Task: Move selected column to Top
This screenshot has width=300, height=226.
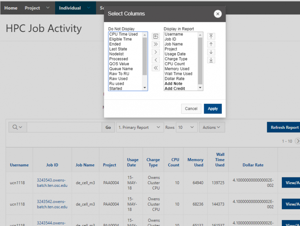Action: pos(211,36)
